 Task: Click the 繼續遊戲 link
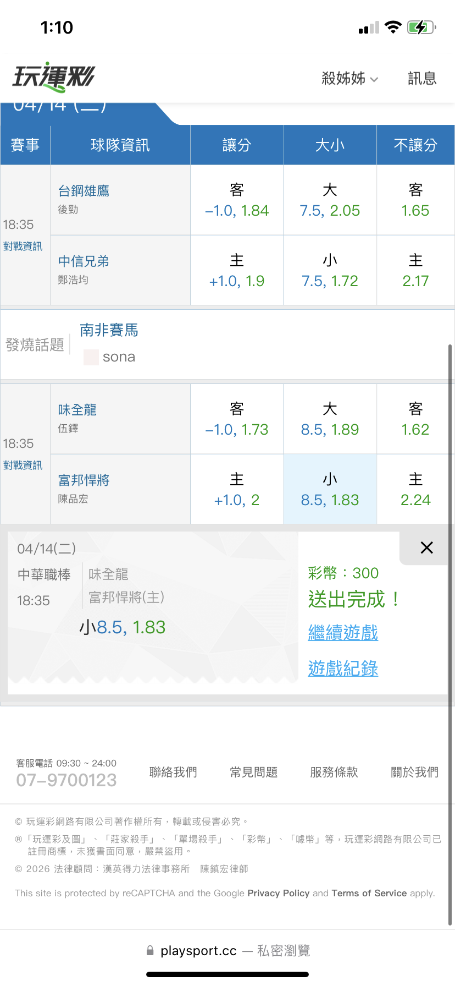tap(343, 633)
